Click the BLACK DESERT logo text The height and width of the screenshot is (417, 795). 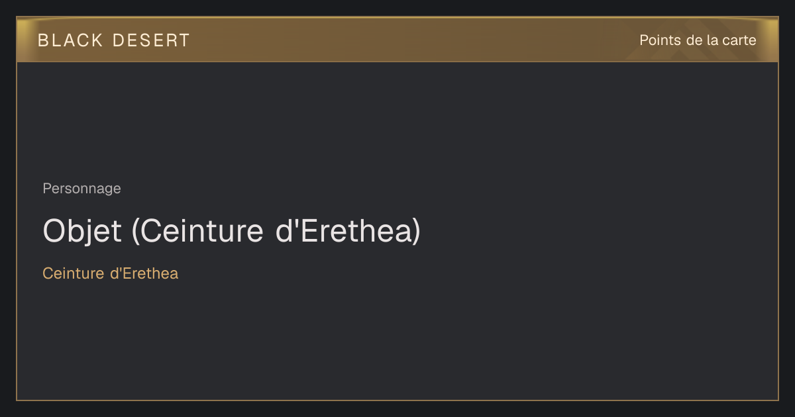(114, 40)
